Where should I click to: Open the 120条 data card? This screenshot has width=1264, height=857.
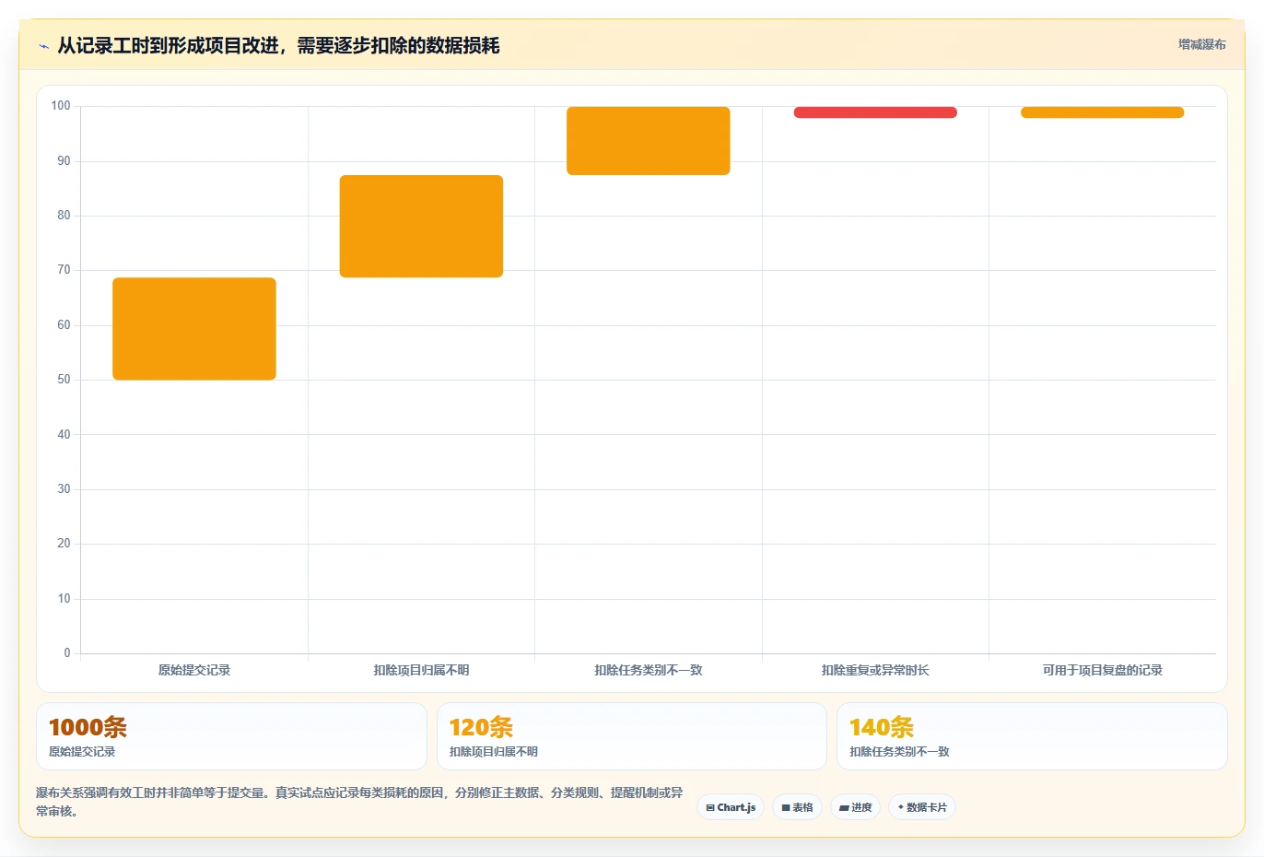tap(632, 736)
